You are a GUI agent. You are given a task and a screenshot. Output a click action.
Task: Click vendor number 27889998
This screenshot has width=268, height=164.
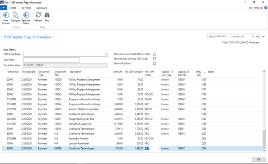pyautogui.click(x=12, y=139)
